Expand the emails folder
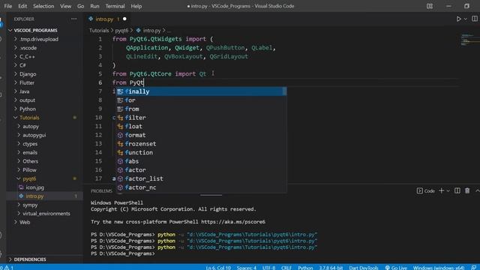 pos(30,152)
